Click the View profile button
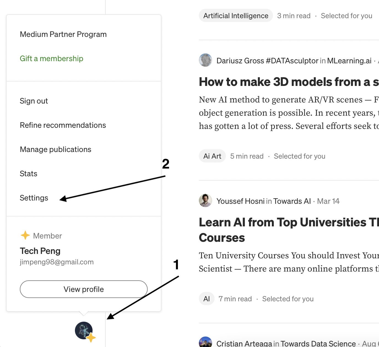The width and height of the screenshot is (379, 347). (x=84, y=289)
